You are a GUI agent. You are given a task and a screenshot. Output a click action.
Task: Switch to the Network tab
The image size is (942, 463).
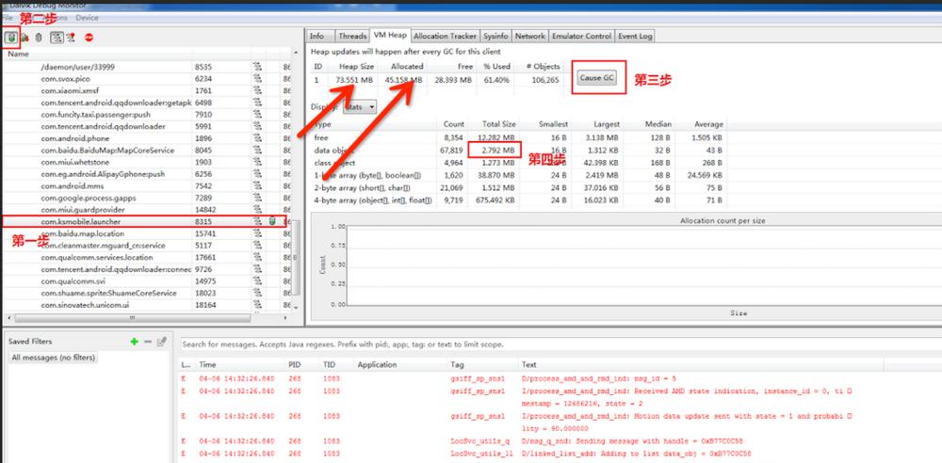pyautogui.click(x=529, y=36)
